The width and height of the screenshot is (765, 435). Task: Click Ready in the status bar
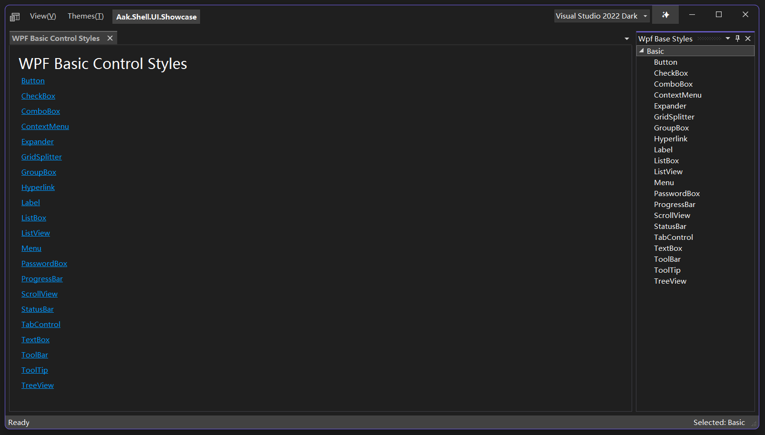pos(19,422)
